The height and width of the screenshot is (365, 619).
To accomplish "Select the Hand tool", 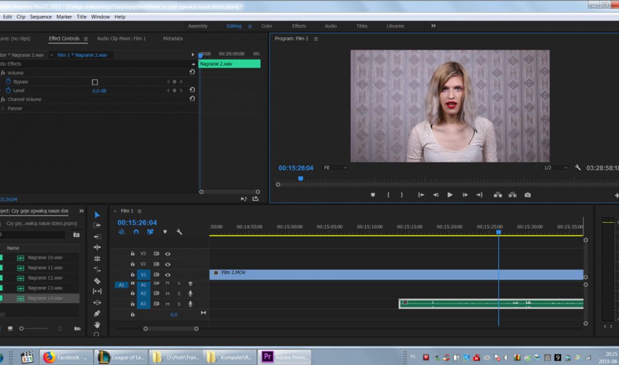I will coord(97,324).
